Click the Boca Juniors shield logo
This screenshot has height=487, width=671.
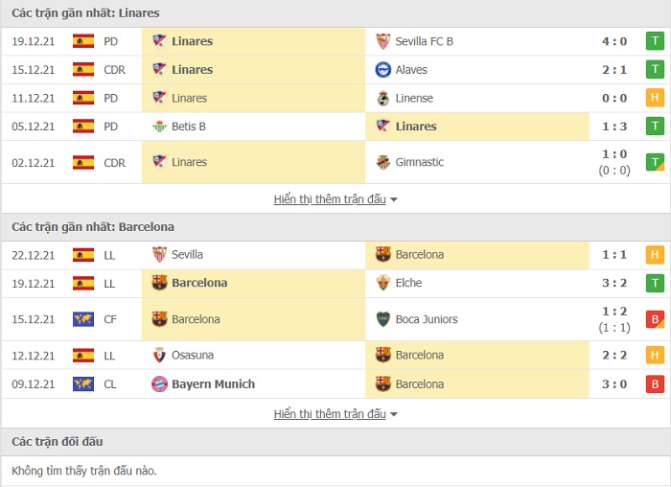383,319
